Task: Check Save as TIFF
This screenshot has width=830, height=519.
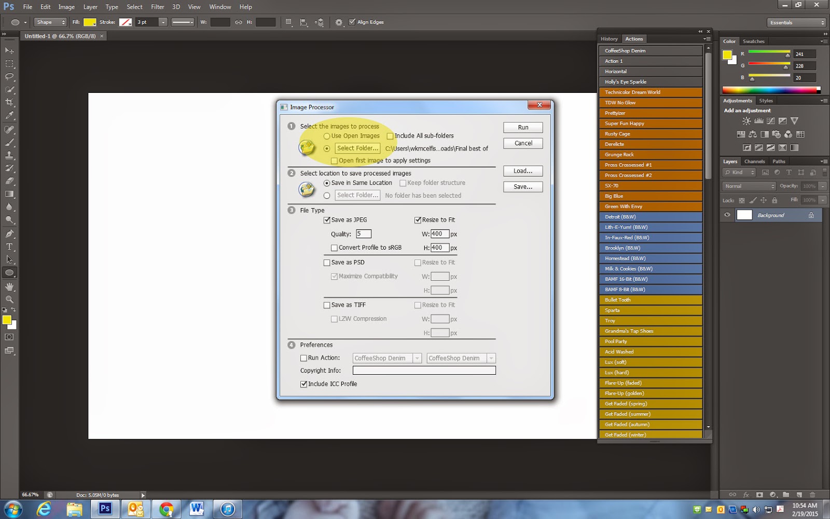Action: [327, 305]
